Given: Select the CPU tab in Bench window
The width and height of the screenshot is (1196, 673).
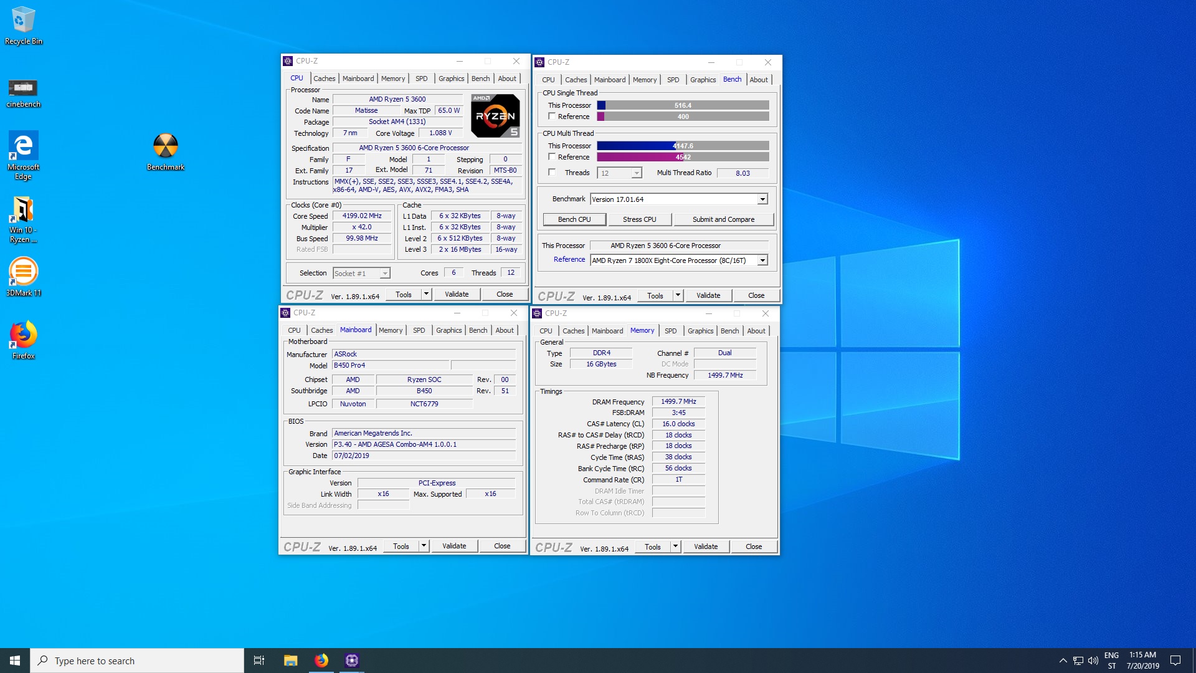Looking at the screenshot, I should tap(548, 80).
